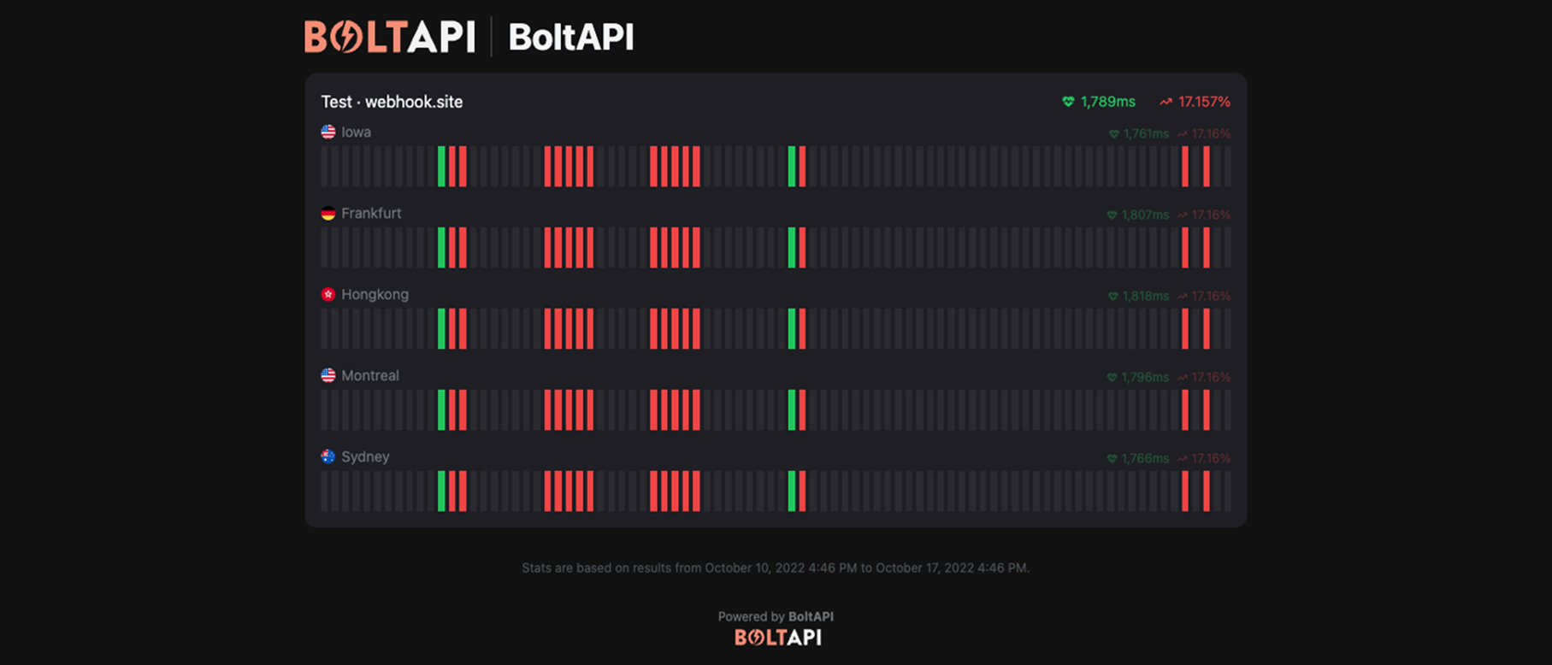Viewport: 1552px width, 665px height.
Task: Click the rightmost red bar in Sydney's row
Action: 1206,491
